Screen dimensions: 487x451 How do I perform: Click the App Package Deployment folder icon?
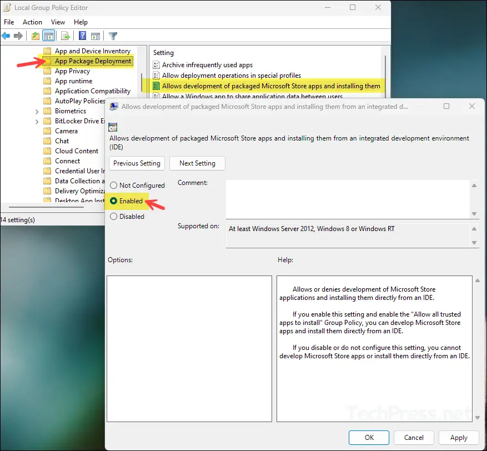point(47,61)
